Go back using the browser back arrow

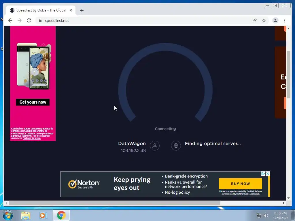pyautogui.click(x=10, y=20)
